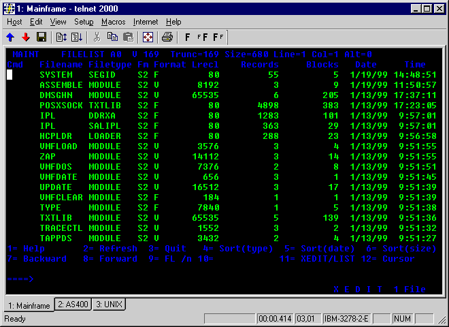Click the printer icon
The height and width of the screenshot is (327, 449).
point(167,37)
